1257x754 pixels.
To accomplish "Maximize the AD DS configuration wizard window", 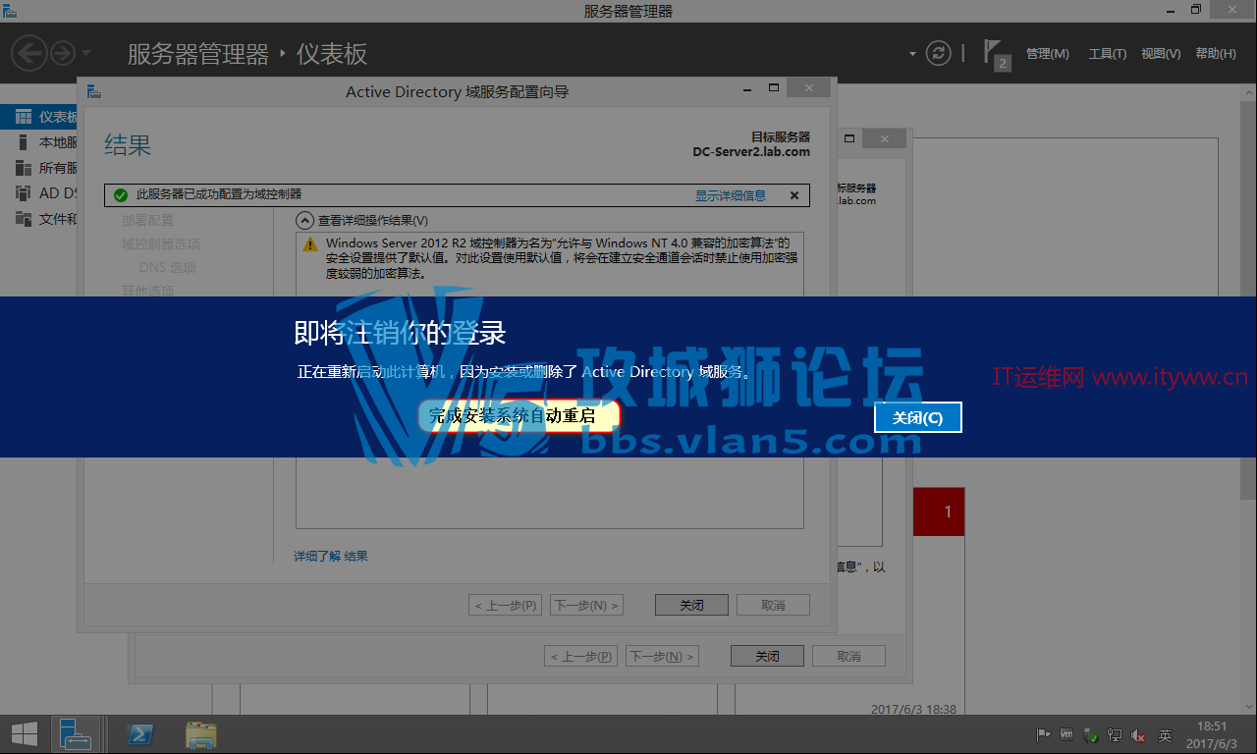I will 774,88.
